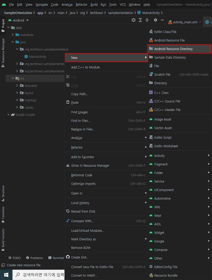
Task: Choose EditorConfig File
Action: point(180,267)
